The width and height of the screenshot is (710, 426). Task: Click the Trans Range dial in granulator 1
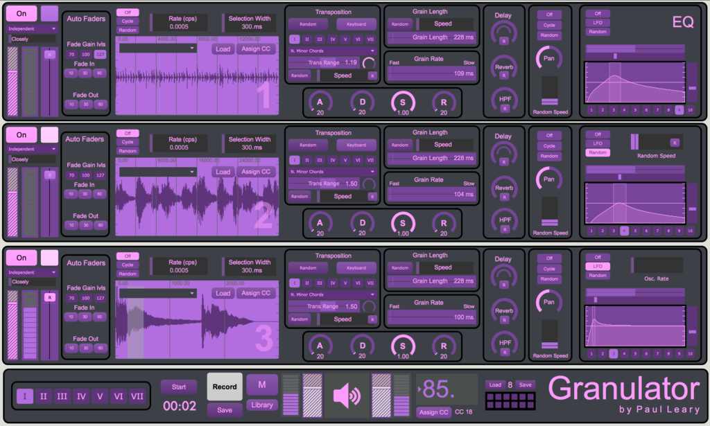[369, 63]
